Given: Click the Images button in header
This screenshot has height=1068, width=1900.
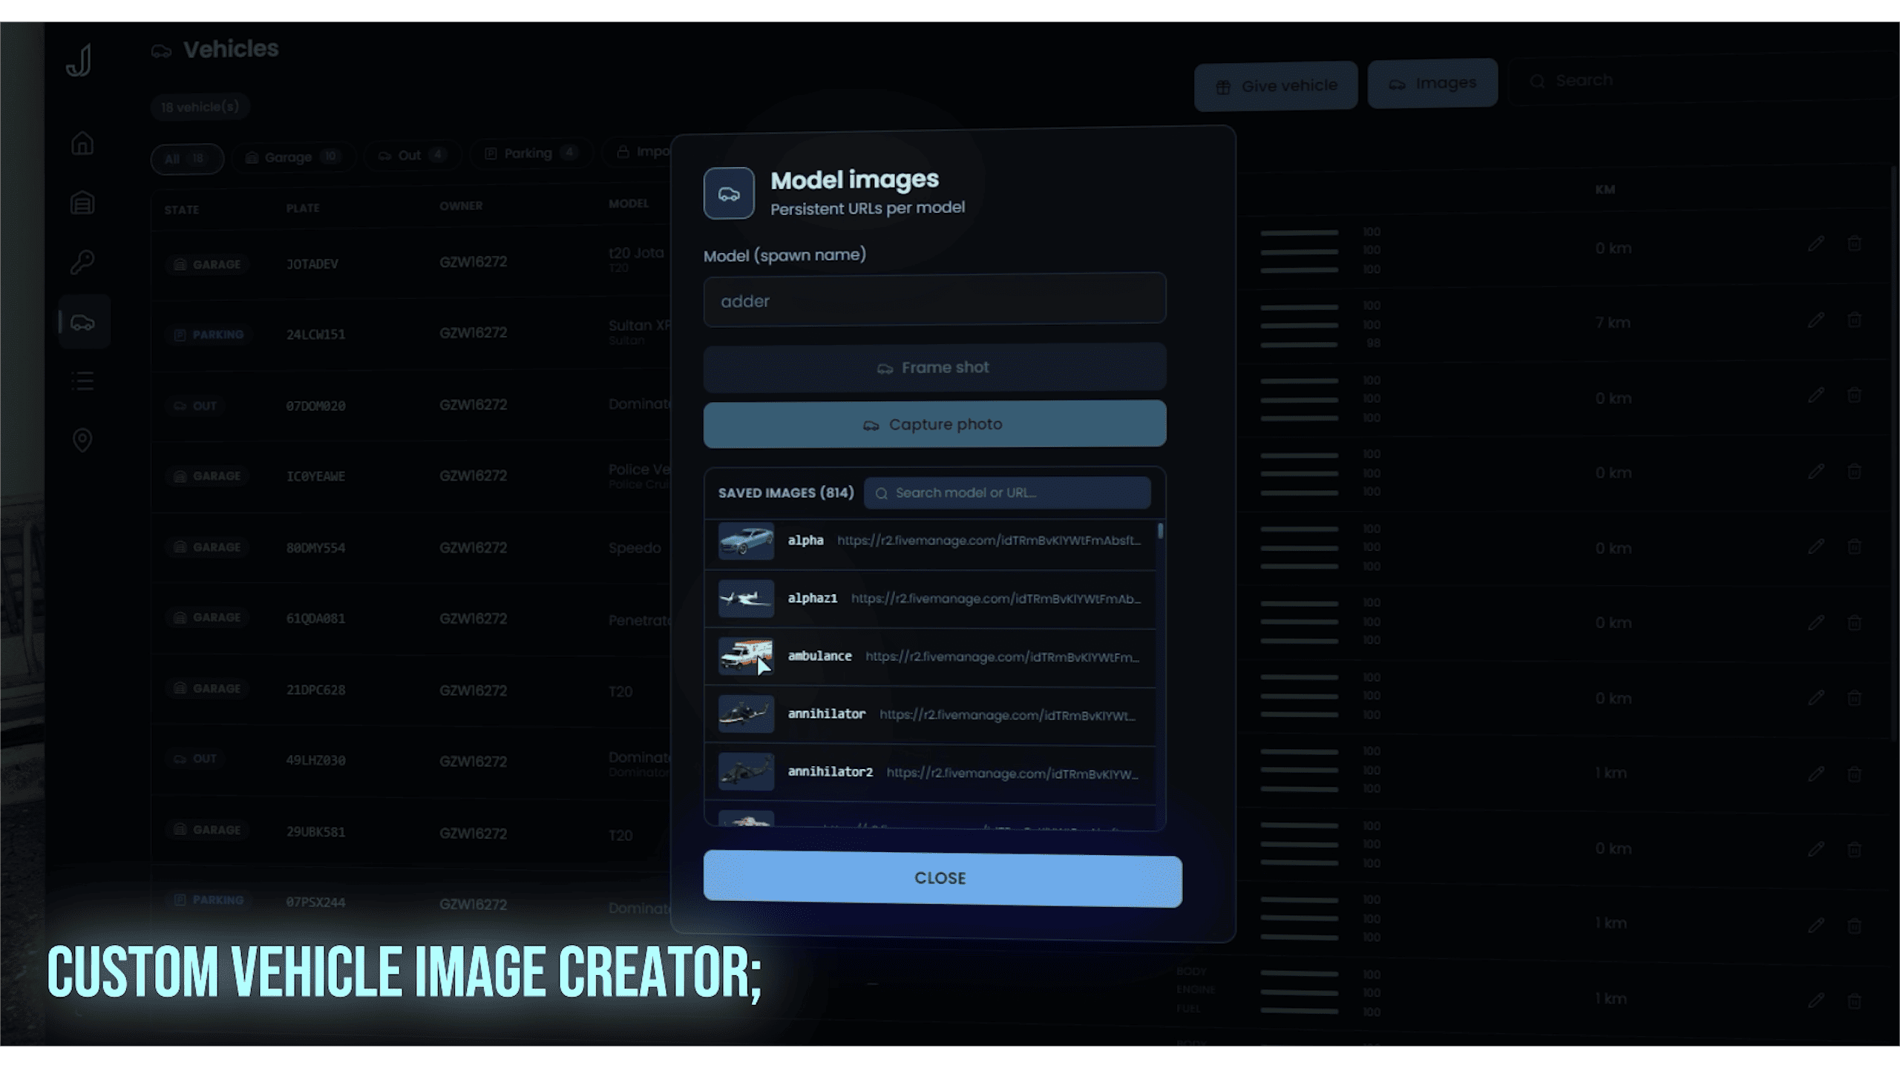Looking at the screenshot, I should pyautogui.click(x=1432, y=83).
